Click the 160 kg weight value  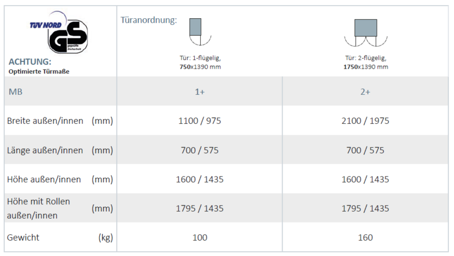point(366,237)
